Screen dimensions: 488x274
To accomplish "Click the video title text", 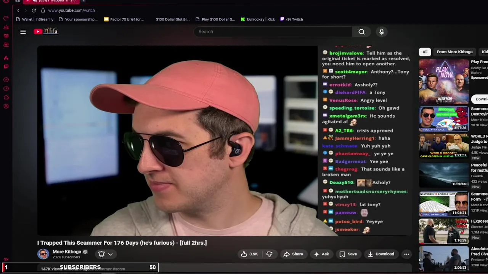I will pyautogui.click(x=122, y=242).
